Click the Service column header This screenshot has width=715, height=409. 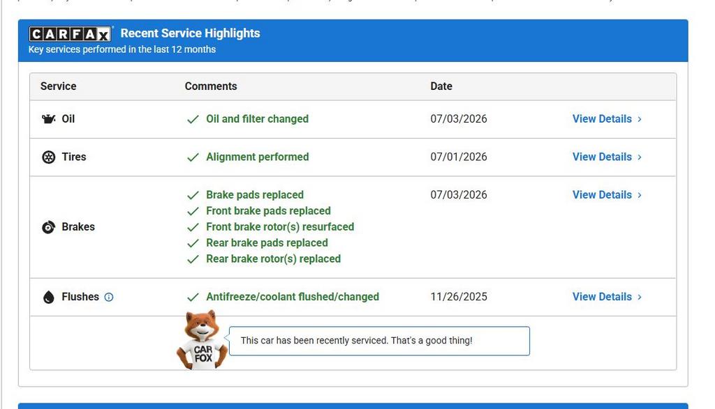58,86
